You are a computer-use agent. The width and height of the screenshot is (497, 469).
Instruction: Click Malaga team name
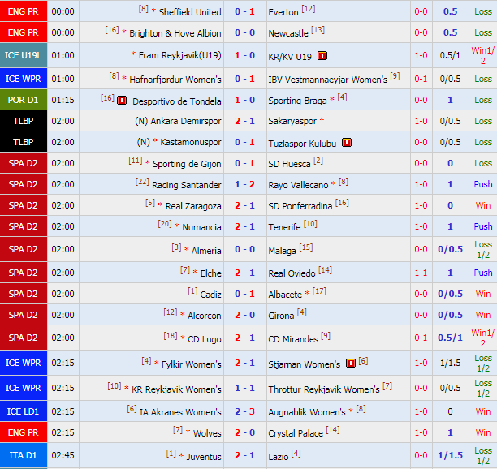tap(282, 251)
